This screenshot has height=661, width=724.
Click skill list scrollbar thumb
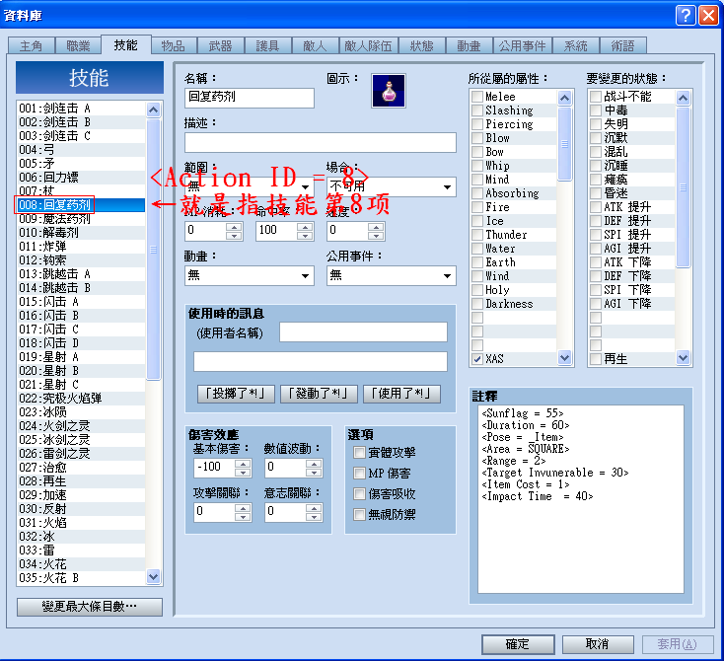pos(153,250)
